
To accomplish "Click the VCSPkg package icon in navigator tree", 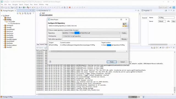I will tap(5, 20).
